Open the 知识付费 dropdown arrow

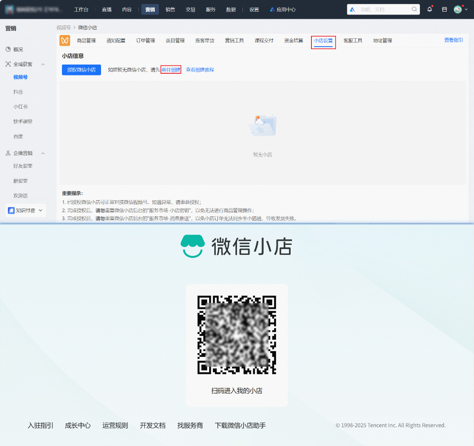40,210
